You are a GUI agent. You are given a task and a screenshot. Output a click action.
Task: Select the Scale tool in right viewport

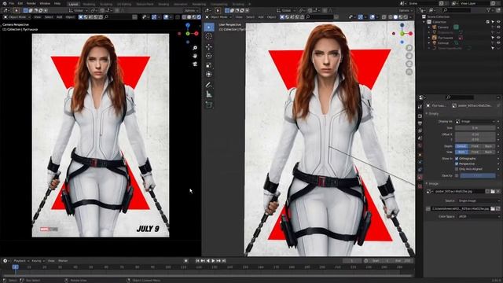pyautogui.click(x=209, y=65)
